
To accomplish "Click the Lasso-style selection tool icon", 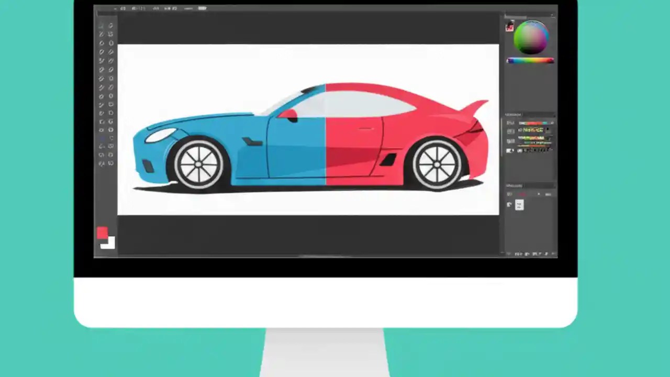I will (x=101, y=34).
